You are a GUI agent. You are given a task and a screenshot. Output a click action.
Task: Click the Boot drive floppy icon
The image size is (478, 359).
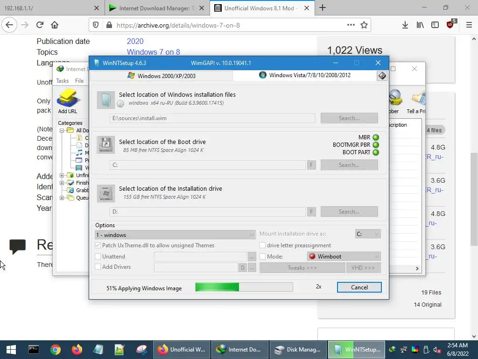point(106,145)
